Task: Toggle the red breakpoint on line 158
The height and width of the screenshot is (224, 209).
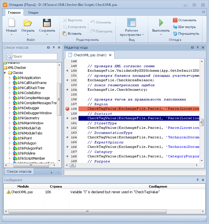Action: 68,109
